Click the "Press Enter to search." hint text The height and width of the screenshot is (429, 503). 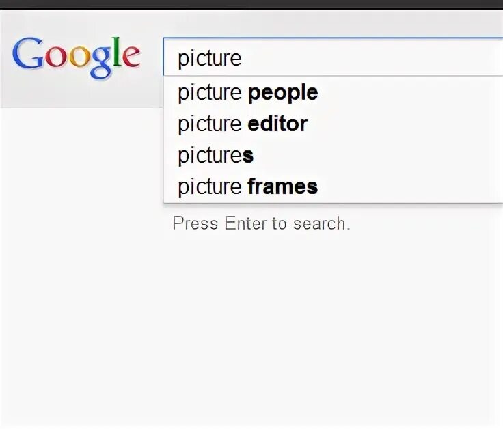pos(261,223)
